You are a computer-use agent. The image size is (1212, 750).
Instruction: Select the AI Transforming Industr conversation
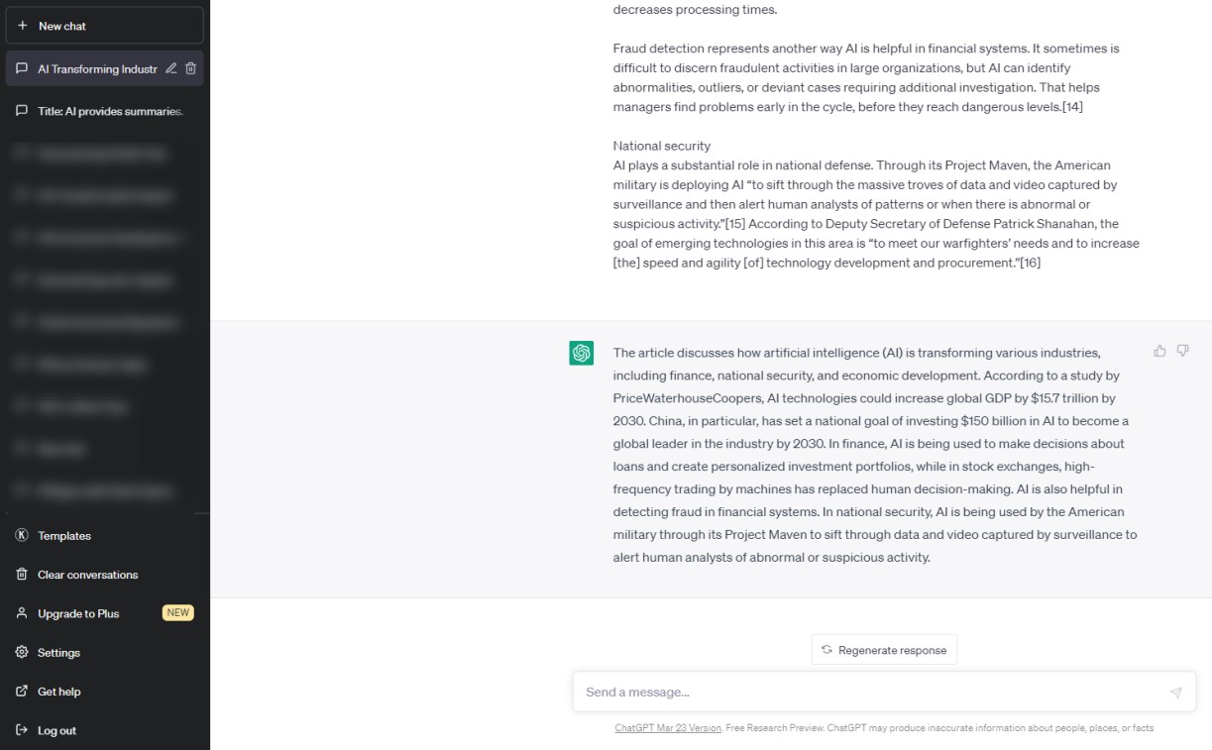[x=94, y=68]
